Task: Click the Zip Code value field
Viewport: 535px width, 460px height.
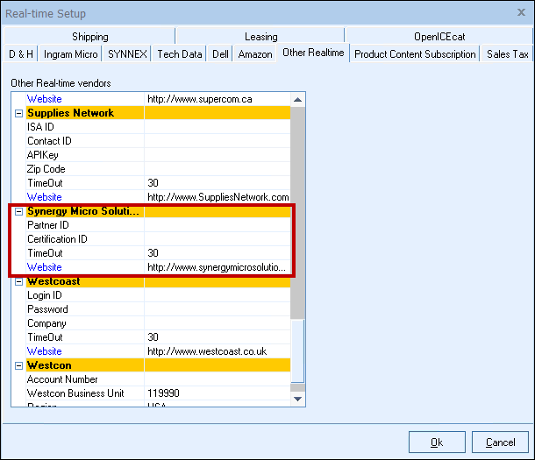Action: tap(218, 169)
